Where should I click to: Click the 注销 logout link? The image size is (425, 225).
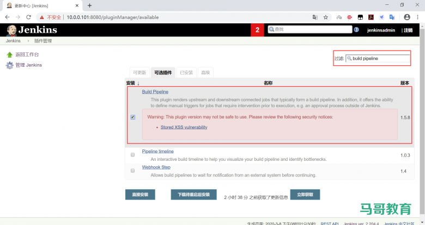click(408, 30)
